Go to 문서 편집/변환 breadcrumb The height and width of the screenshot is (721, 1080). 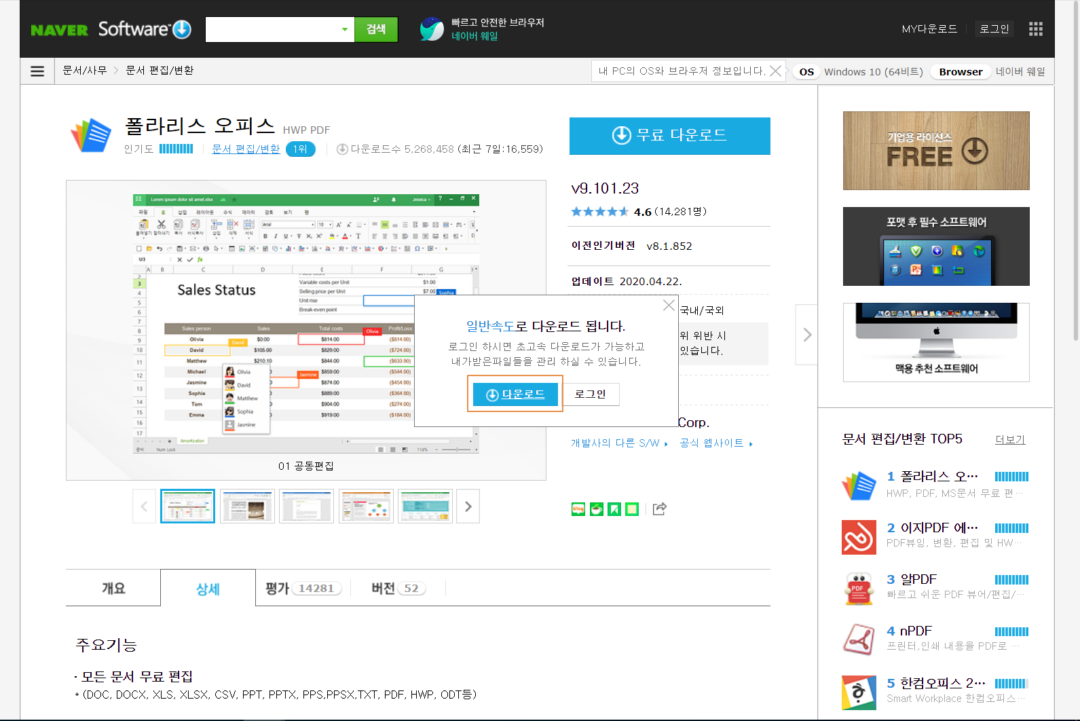(x=160, y=71)
